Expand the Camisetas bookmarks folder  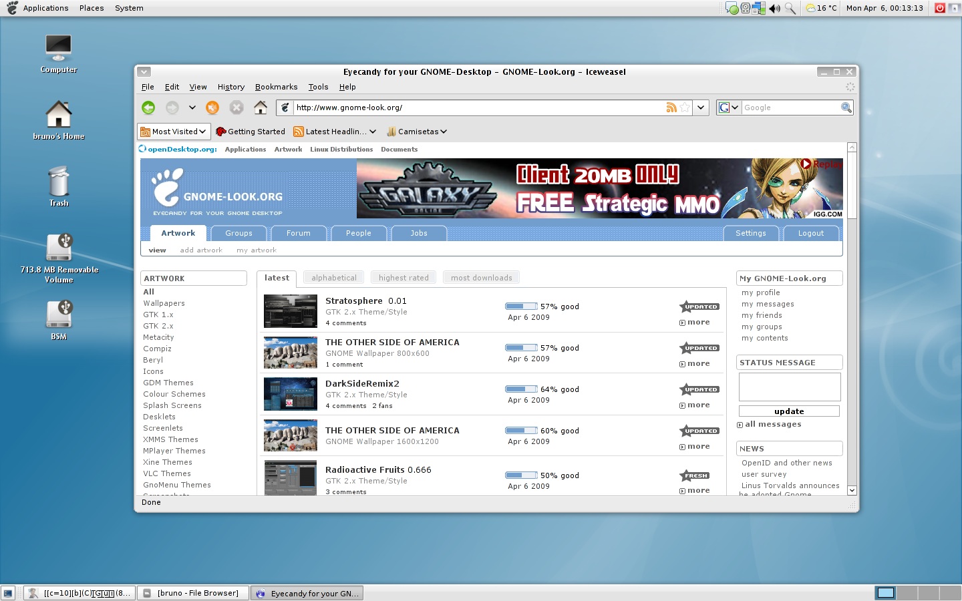point(416,132)
